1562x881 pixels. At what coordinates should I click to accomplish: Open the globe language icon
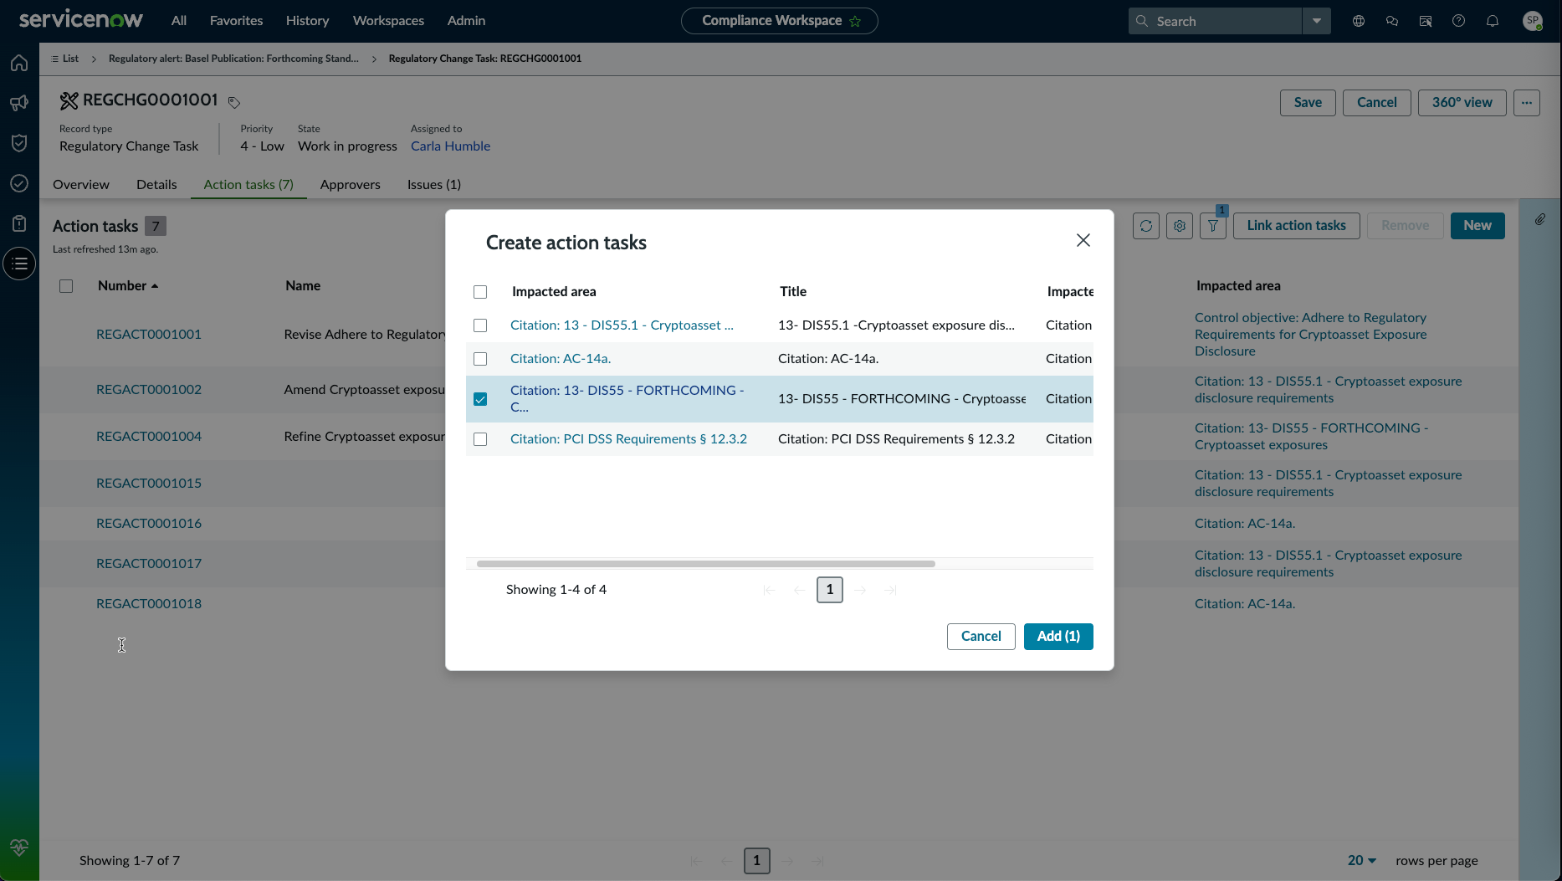1359,21
